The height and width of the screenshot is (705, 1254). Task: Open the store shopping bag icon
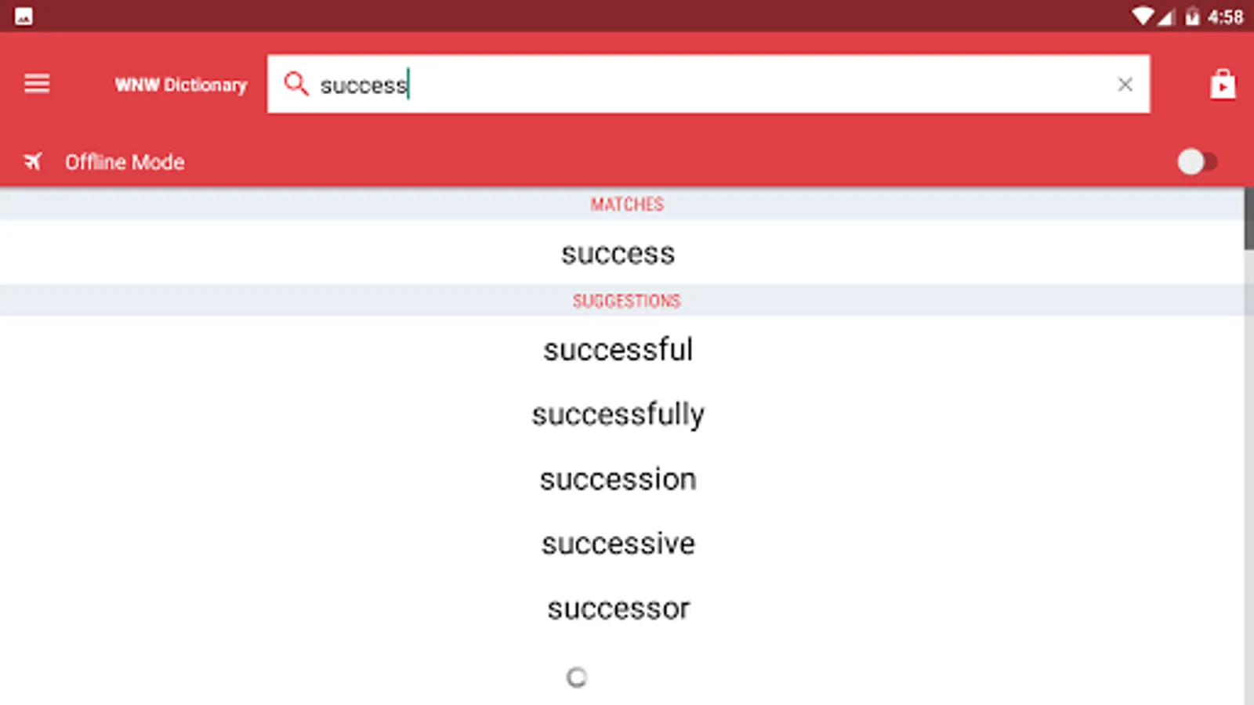coord(1222,84)
